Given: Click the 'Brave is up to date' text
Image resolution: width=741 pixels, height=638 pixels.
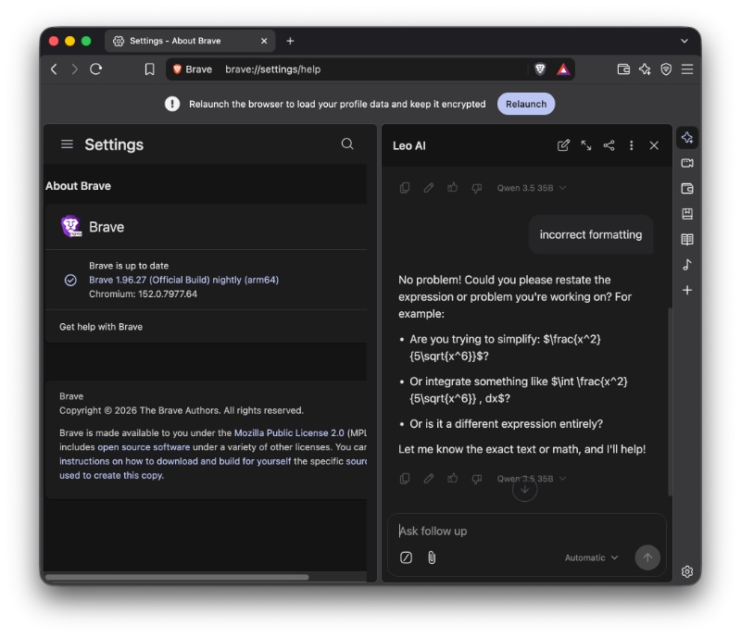Looking at the screenshot, I should coord(129,266).
